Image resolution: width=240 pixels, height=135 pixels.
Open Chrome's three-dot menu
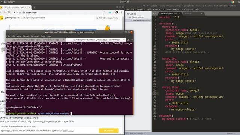pos(121,12)
